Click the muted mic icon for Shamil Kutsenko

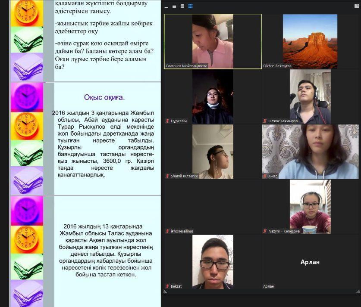[167, 176]
